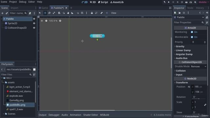Sort files in the FileSystem dock

[x=34, y=74]
